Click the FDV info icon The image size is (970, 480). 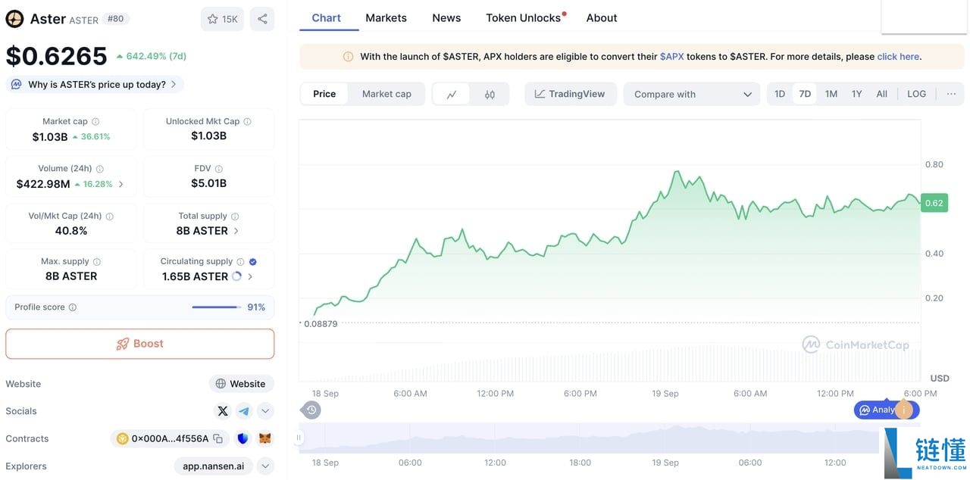tap(219, 169)
